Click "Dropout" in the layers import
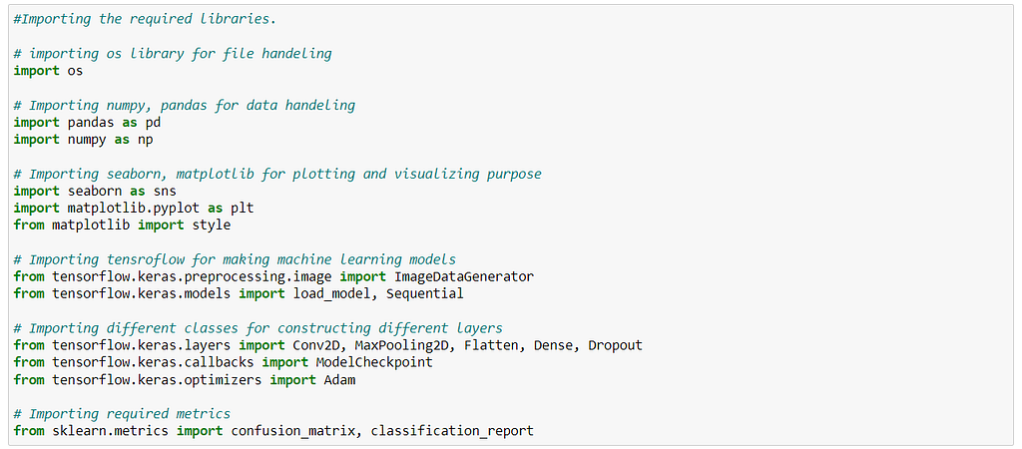 615,346
